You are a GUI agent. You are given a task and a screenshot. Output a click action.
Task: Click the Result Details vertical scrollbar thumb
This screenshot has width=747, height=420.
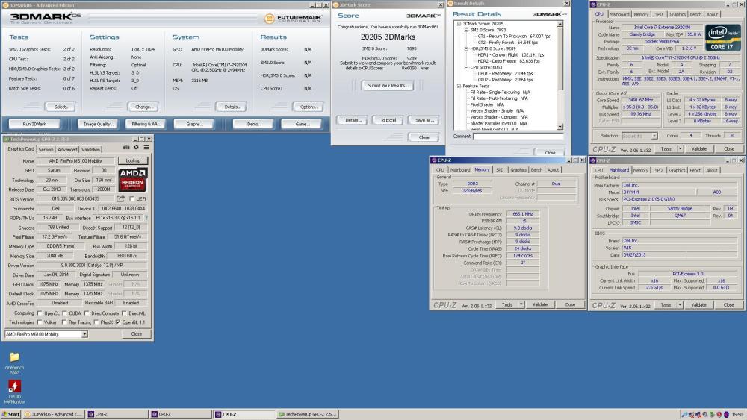[x=560, y=58]
